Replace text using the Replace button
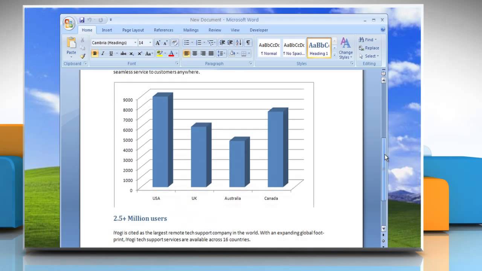Image resolution: width=482 pixels, height=271 pixels. 369,48
